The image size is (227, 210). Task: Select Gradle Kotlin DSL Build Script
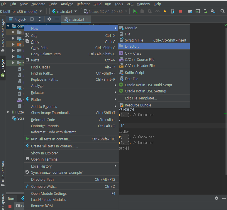click(x=154, y=85)
